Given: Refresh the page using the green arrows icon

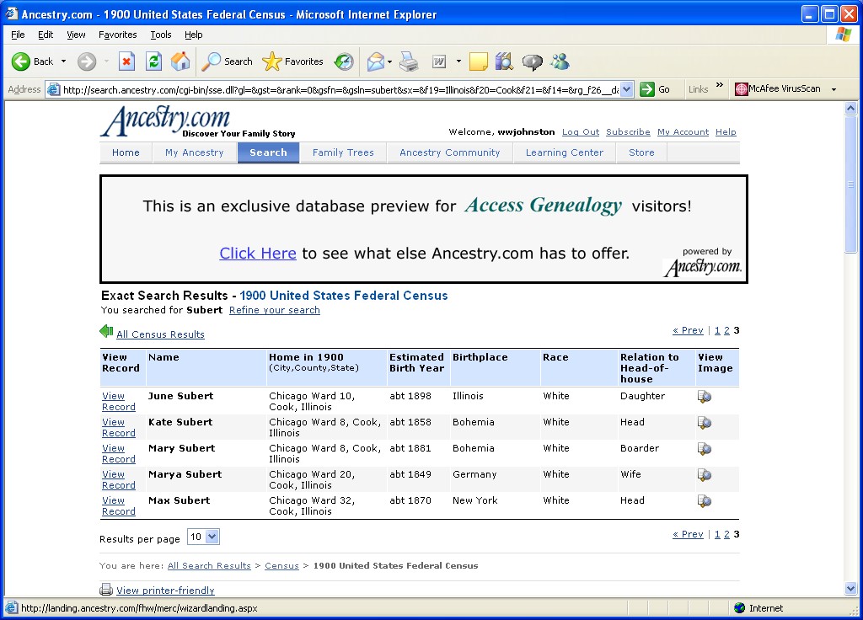Looking at the screenshot, I should 153,61.
